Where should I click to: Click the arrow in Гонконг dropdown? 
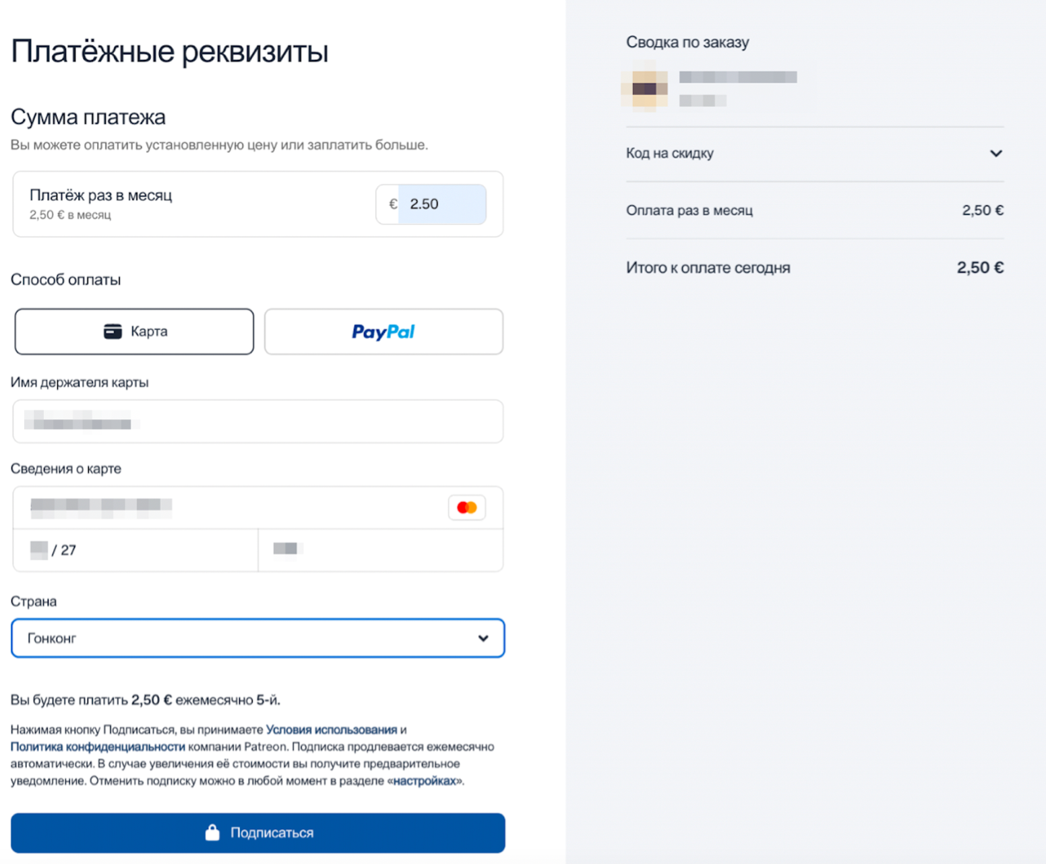483,638
